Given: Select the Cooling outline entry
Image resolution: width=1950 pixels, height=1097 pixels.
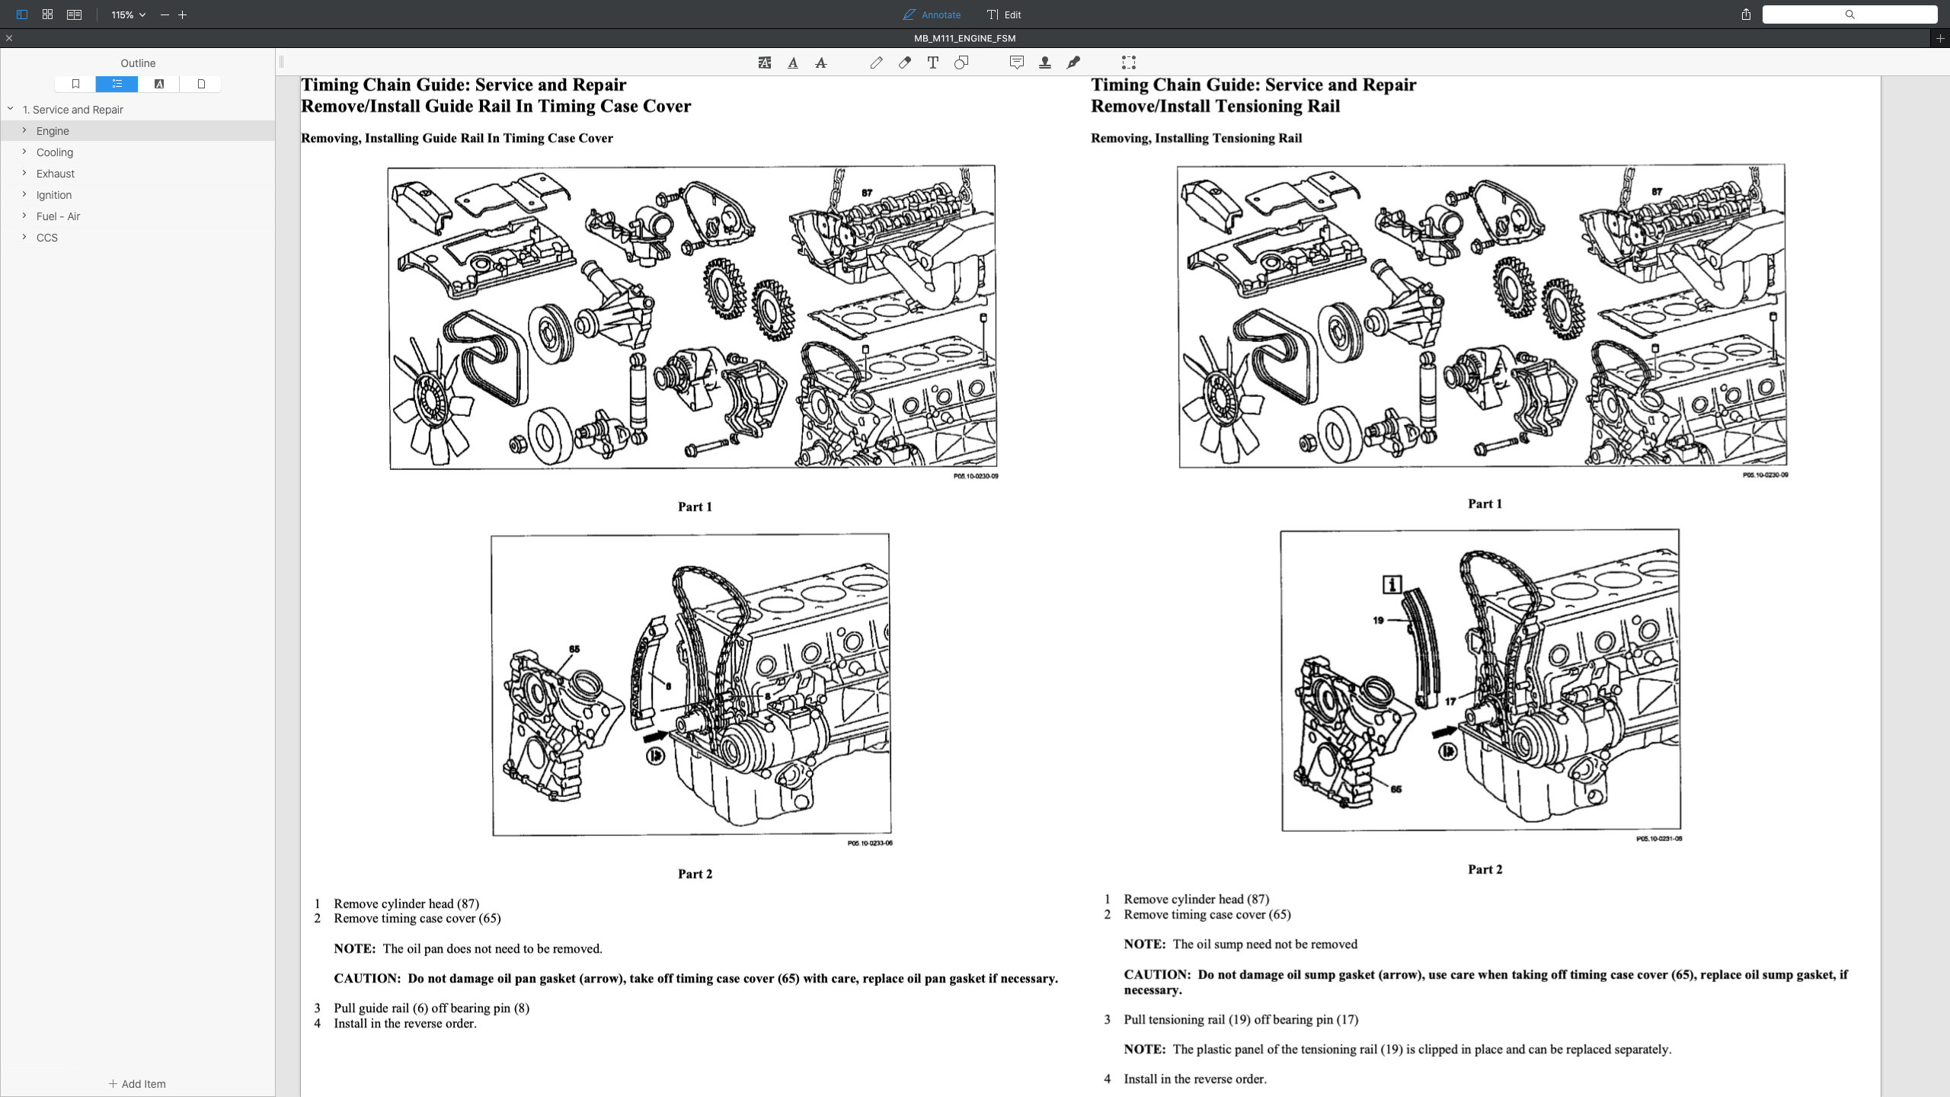Looking at the screenshot, I should [138, 152].
